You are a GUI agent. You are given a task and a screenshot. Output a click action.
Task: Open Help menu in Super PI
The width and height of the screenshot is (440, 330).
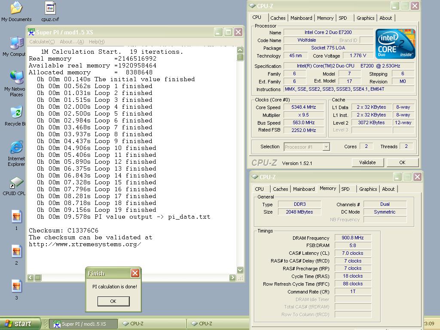(x=97, y=42)
